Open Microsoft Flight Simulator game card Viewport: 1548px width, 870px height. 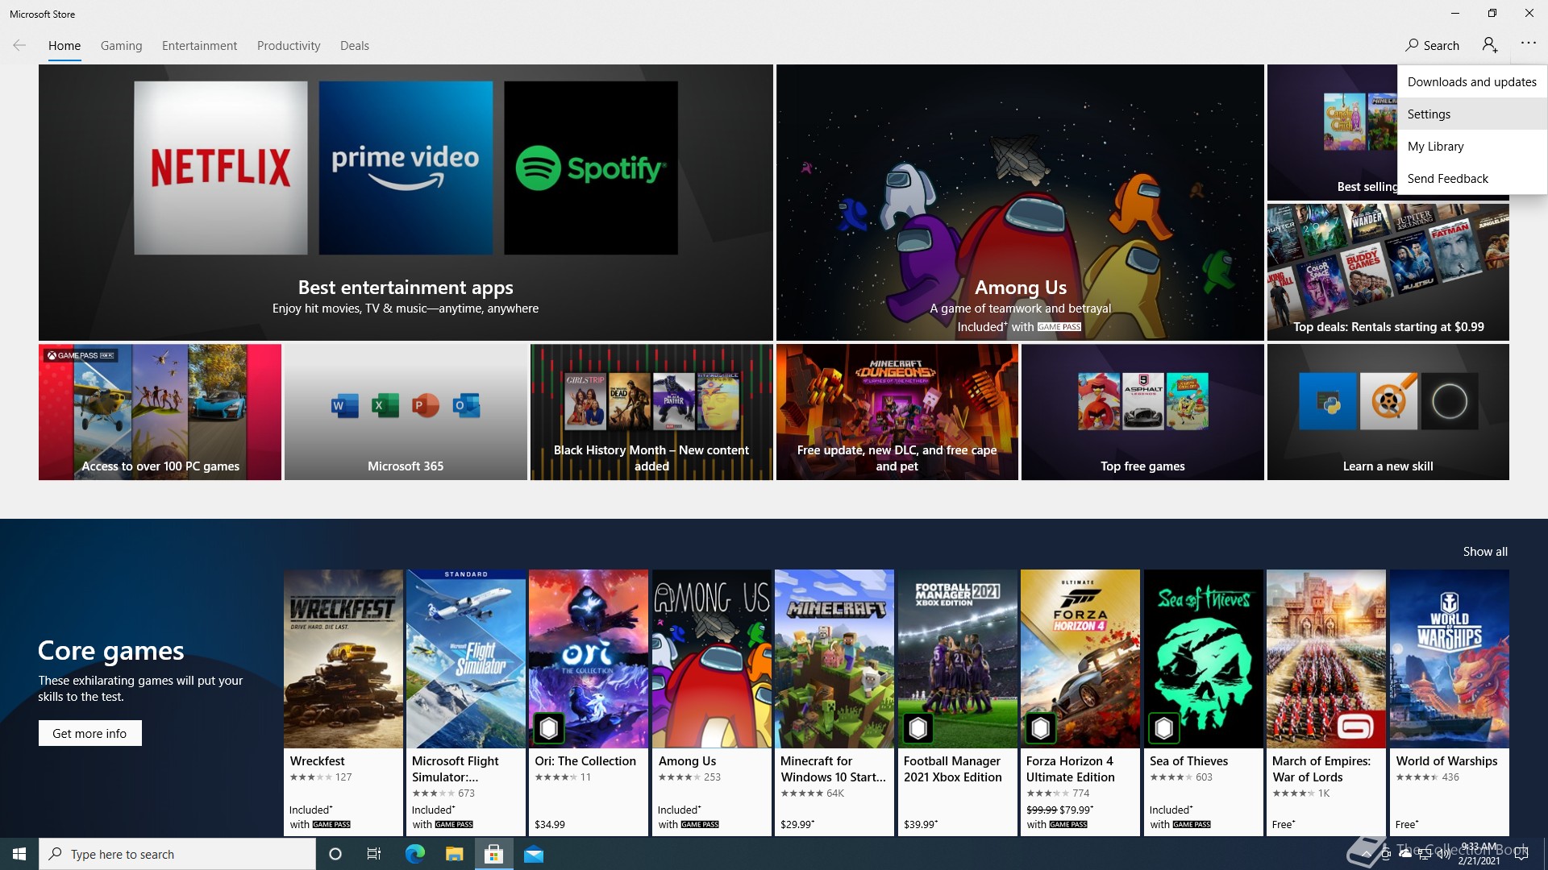(x=465, y=702)
